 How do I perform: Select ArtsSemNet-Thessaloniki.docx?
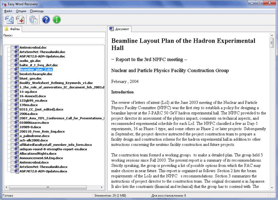point(43,167)
